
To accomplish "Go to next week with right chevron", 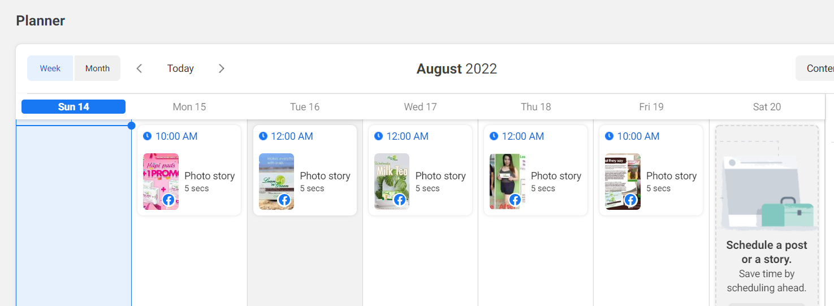I will (x=222, y=68).
